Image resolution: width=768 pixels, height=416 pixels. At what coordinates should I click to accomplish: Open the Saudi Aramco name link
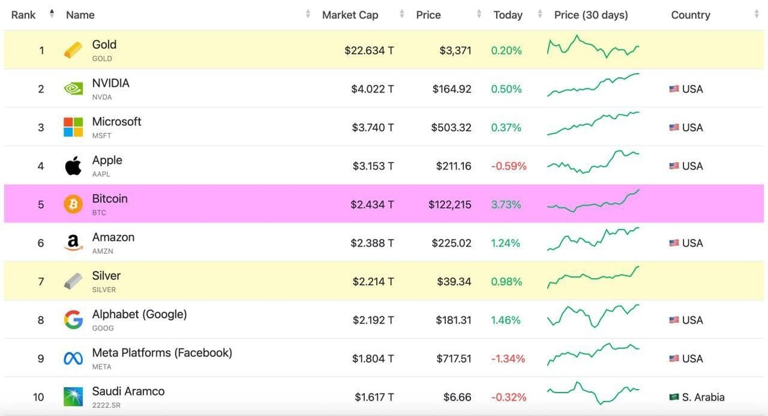[x=128, y=391]
